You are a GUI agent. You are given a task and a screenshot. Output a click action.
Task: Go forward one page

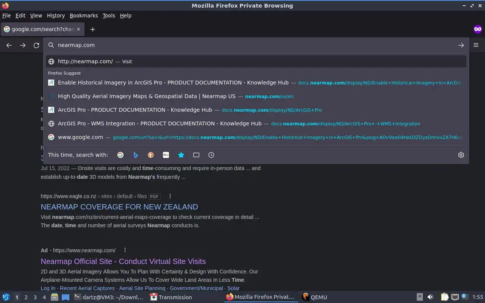coord(23,45)
